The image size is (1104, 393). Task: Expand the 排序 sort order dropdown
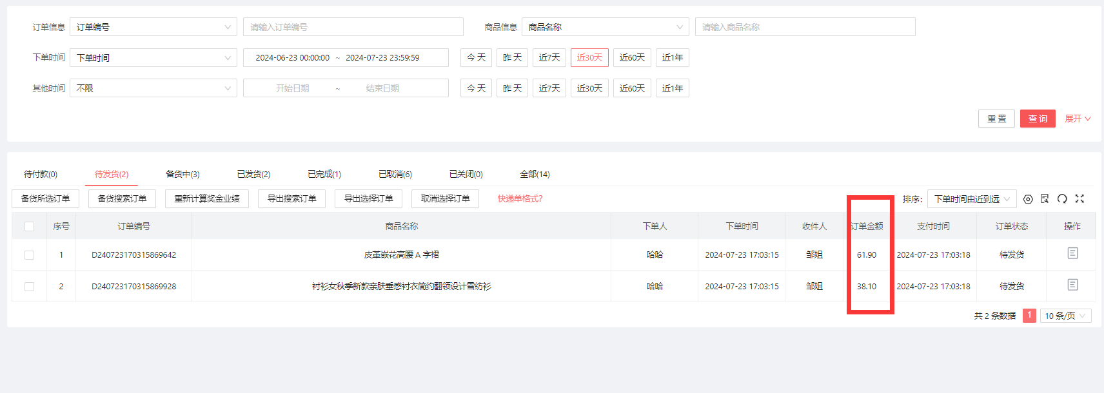[x=972, y=199]
